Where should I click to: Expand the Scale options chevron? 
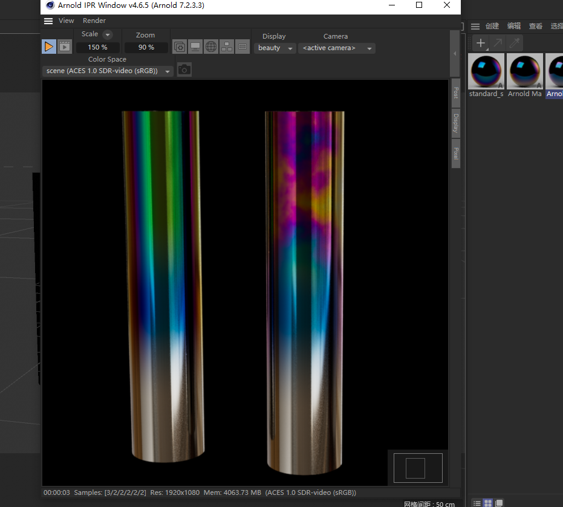(106, 34)
